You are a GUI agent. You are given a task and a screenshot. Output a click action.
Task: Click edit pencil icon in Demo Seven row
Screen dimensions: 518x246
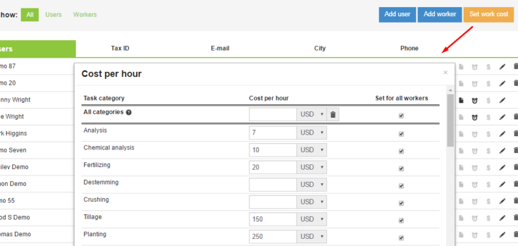(502, 151)
